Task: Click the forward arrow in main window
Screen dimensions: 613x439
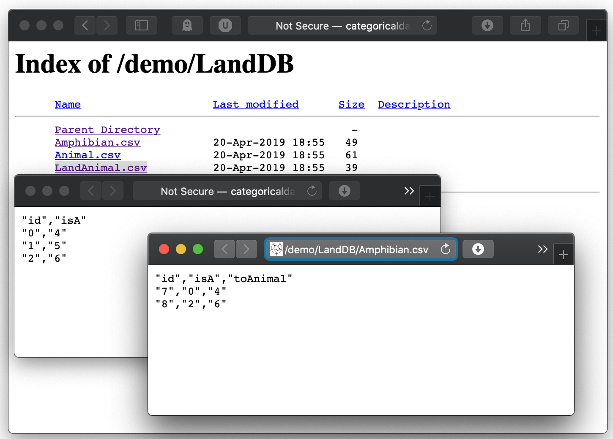Action: click(107, 26)
